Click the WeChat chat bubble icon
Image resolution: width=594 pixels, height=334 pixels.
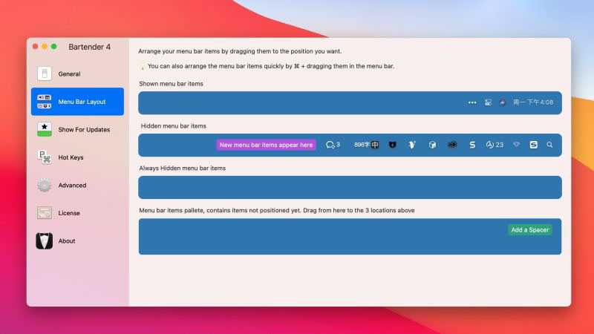pyautogui.click(x=330, y=145)
